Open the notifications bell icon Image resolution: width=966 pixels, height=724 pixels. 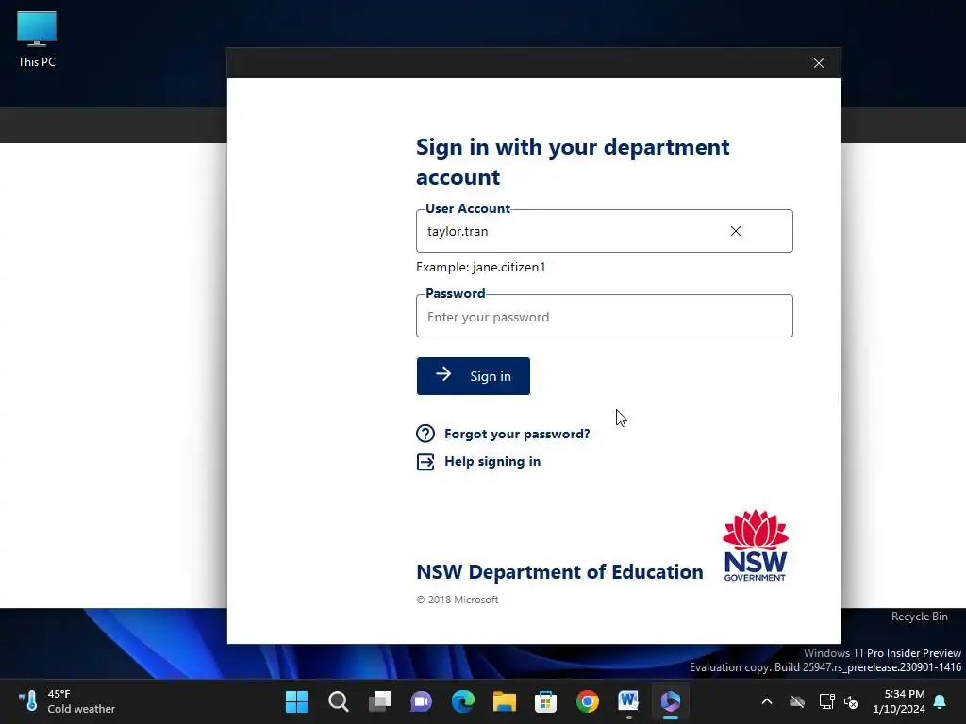[x=941, y=701]
